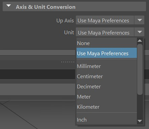Select Centimeter unit option

pos(107,76)
